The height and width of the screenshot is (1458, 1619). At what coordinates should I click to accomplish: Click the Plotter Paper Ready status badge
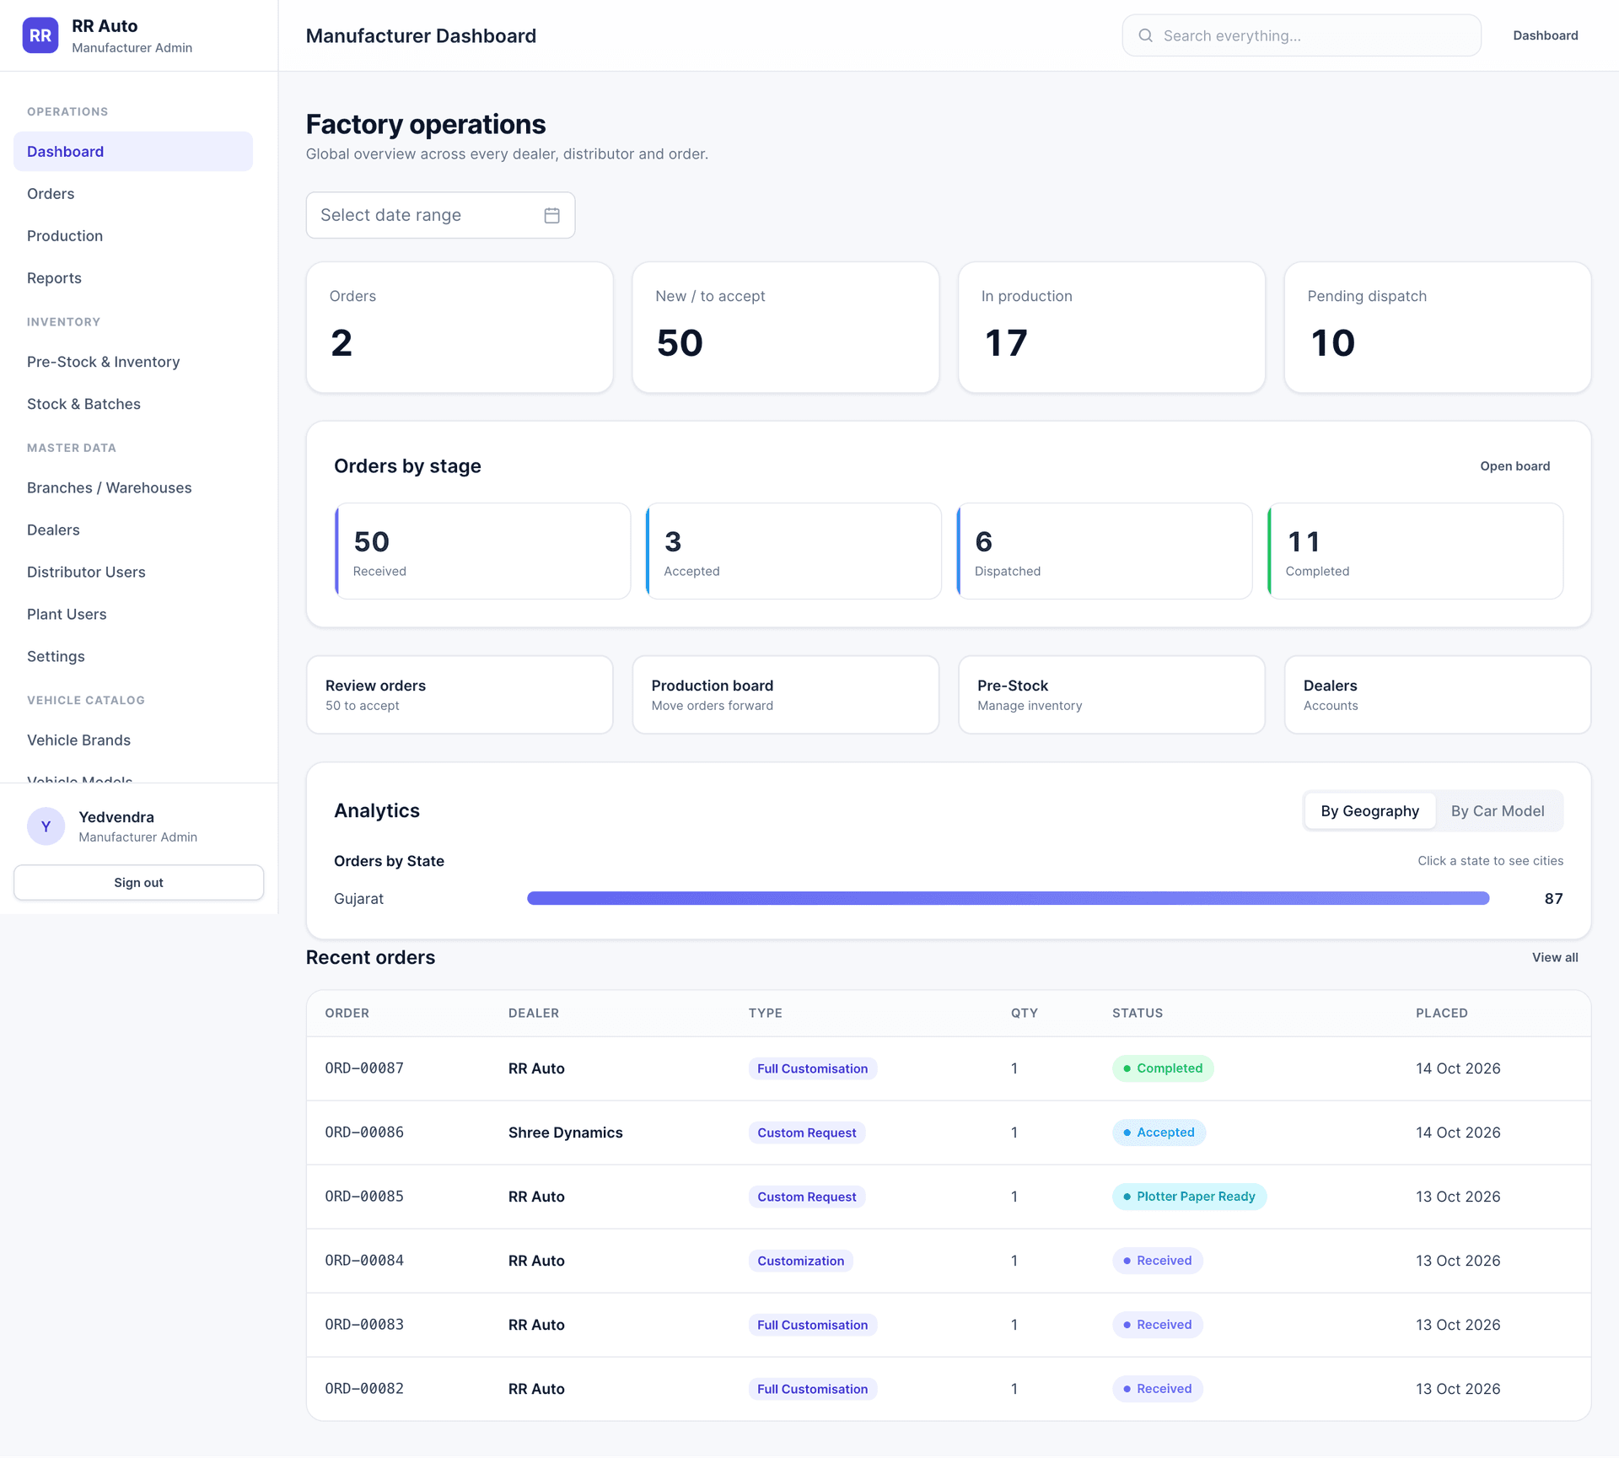(1189, 1197)
